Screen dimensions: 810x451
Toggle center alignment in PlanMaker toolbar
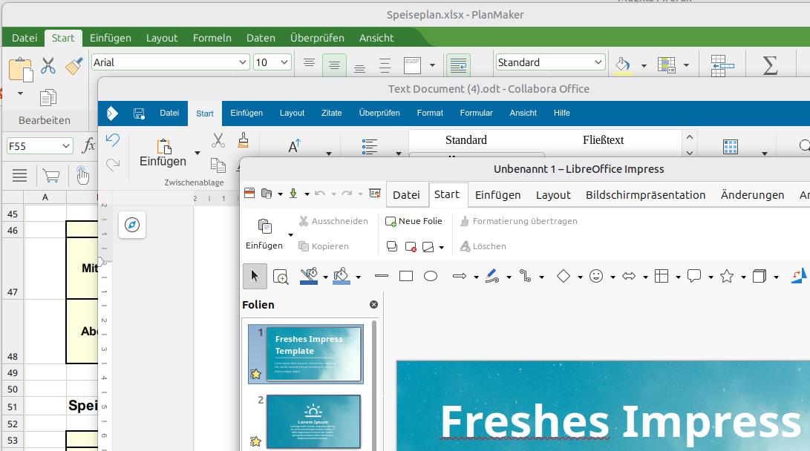coord(334,65)
